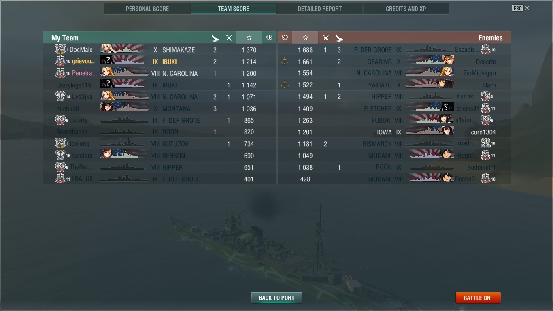Open the Credits and XP tab
Screen dimensions: 553x311
point(406,9)
